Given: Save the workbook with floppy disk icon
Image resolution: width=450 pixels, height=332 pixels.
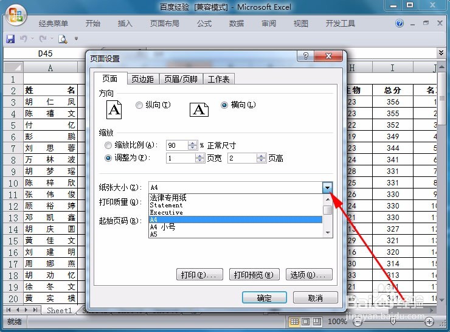Looking at the screenshot, I should 10,39.
